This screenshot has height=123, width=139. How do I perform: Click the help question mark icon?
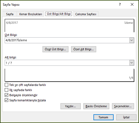[120, 4]
